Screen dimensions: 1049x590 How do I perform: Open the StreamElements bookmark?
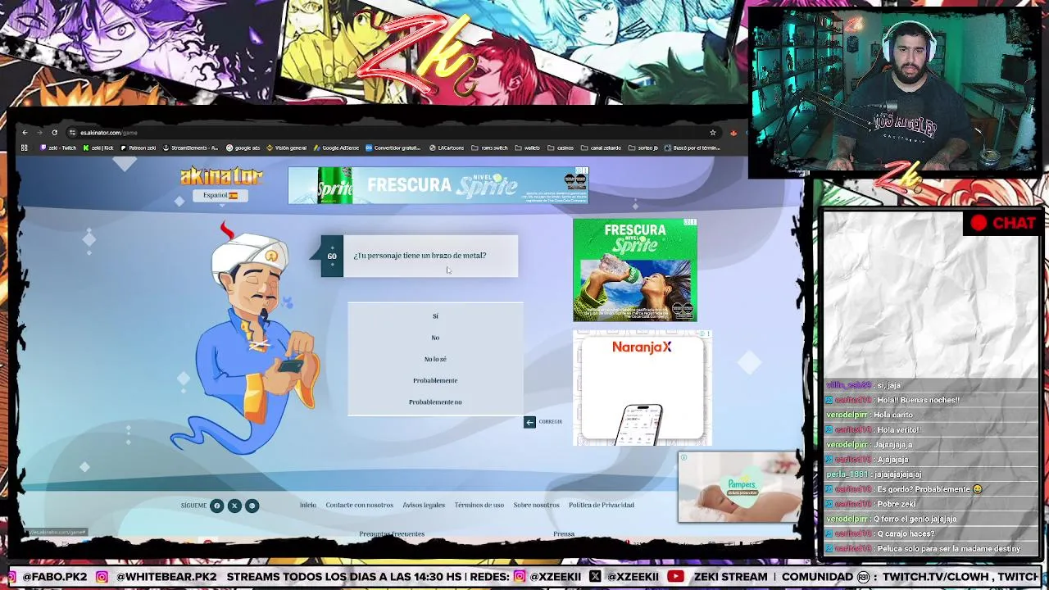point(190,148)
